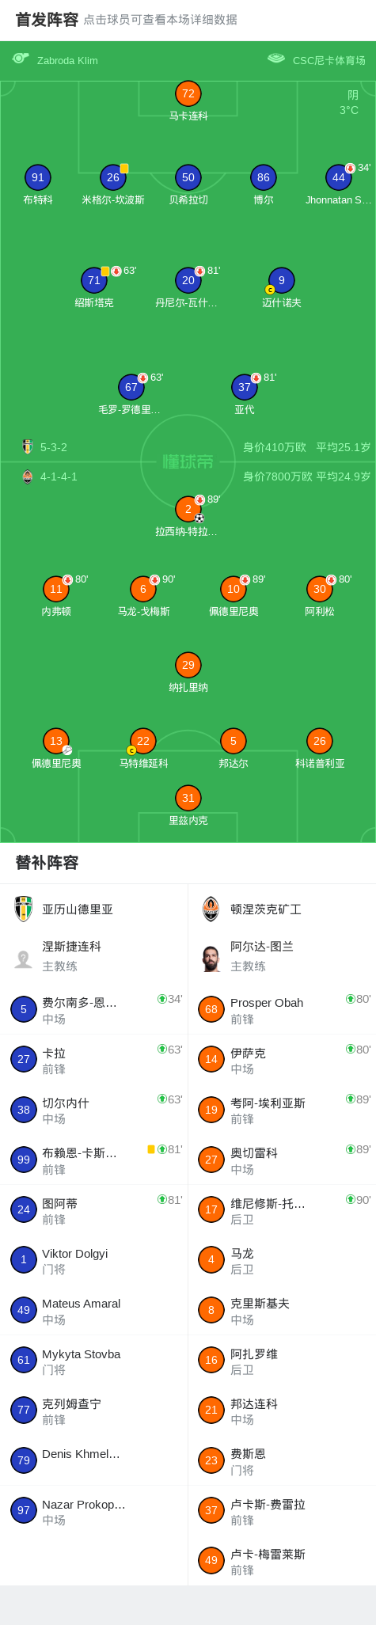This screenshot has height=1625, width=376.
Task: Select player 91 布特科 jersey circle
Action: tap(38, 177)
